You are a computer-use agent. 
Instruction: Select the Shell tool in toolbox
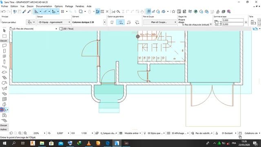tap(4, 88)
